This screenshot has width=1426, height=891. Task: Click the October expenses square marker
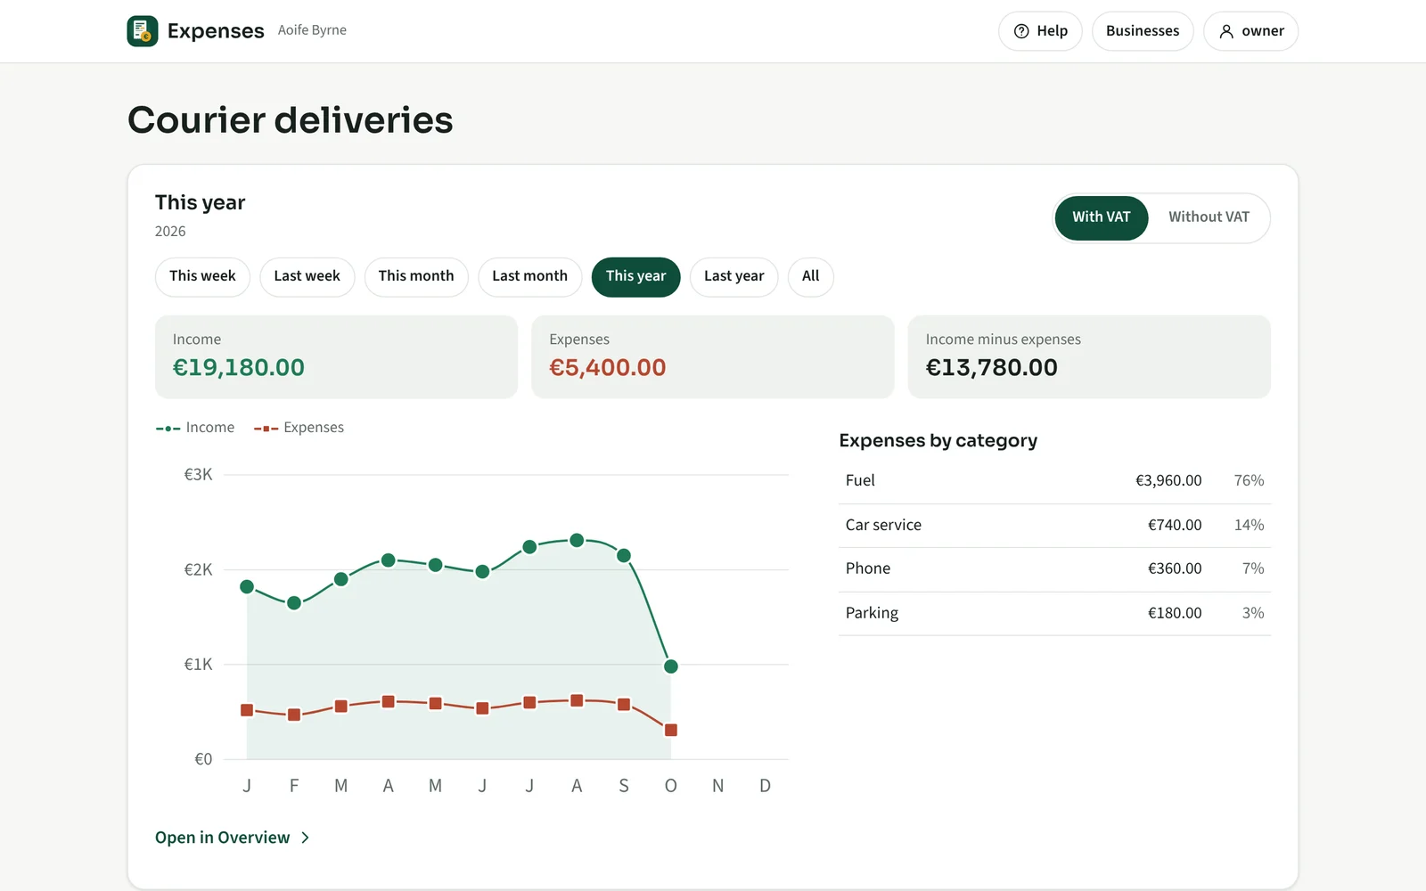(x=671, y=730)
